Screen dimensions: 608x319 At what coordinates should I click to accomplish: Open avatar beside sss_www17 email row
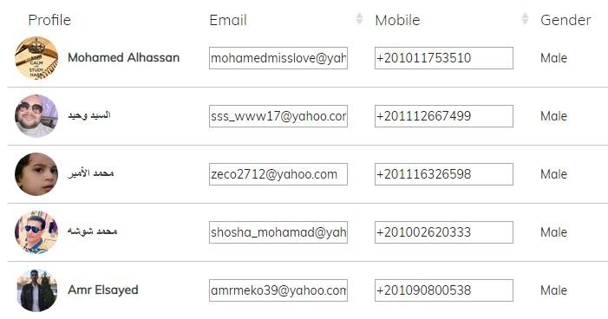pos(36,116)
